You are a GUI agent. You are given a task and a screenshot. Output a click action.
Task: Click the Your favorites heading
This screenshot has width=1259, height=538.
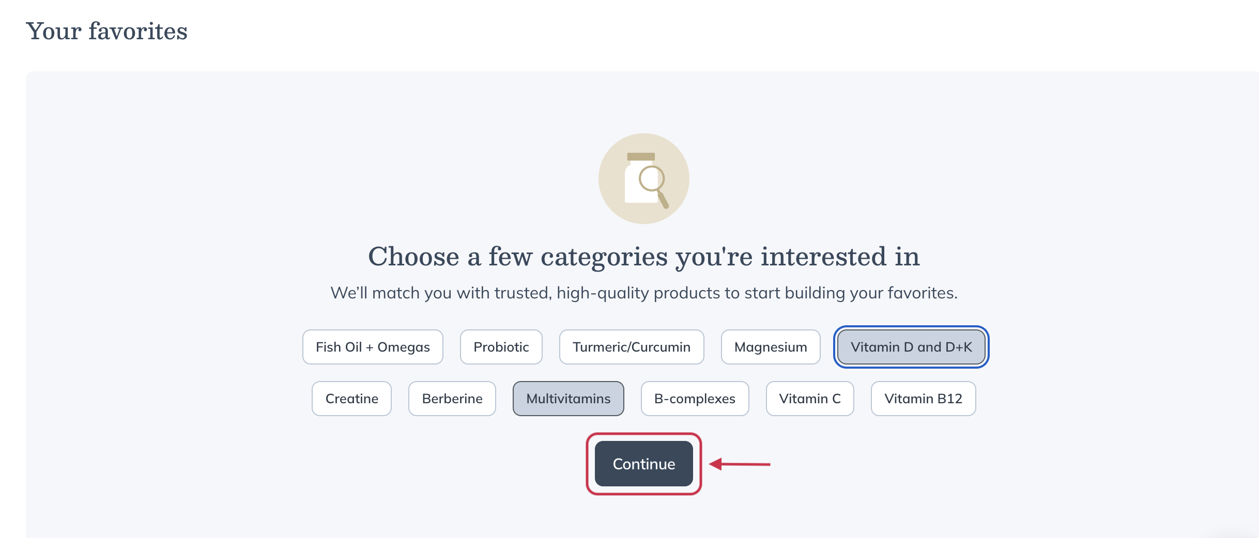point(108,31)
